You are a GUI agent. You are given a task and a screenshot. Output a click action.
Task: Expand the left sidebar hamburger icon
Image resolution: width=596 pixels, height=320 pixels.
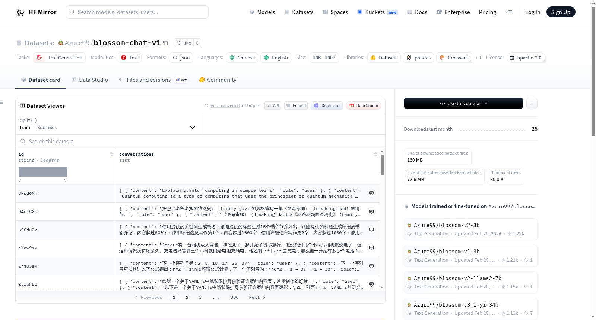pos(1,102)
